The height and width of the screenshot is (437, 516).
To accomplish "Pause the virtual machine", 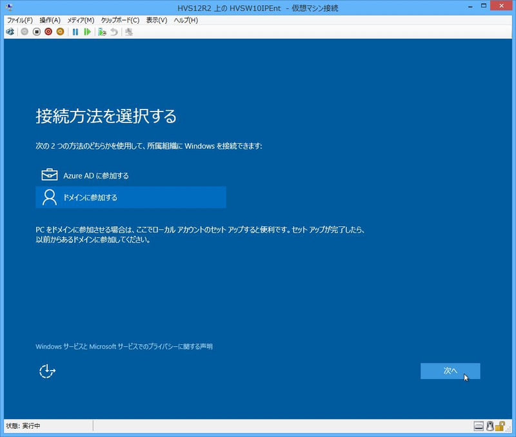I will 75,32.
